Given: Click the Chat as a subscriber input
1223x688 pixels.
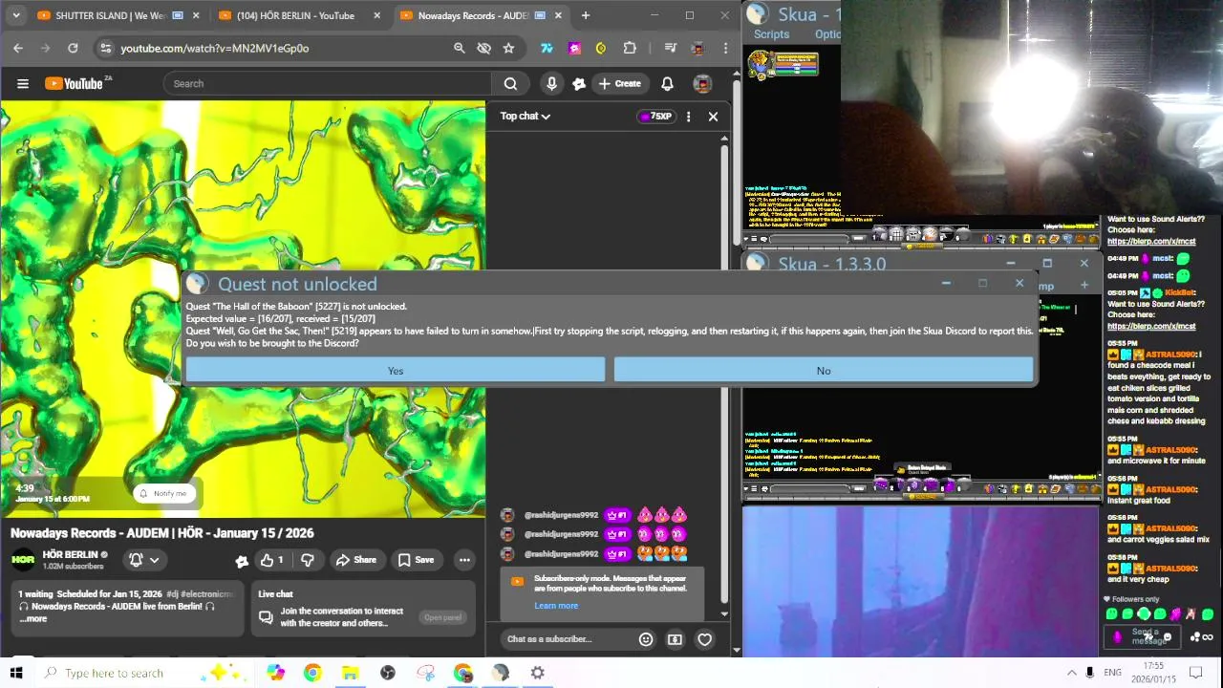Looking at the screenshot, I should click(x=568, y=639).
